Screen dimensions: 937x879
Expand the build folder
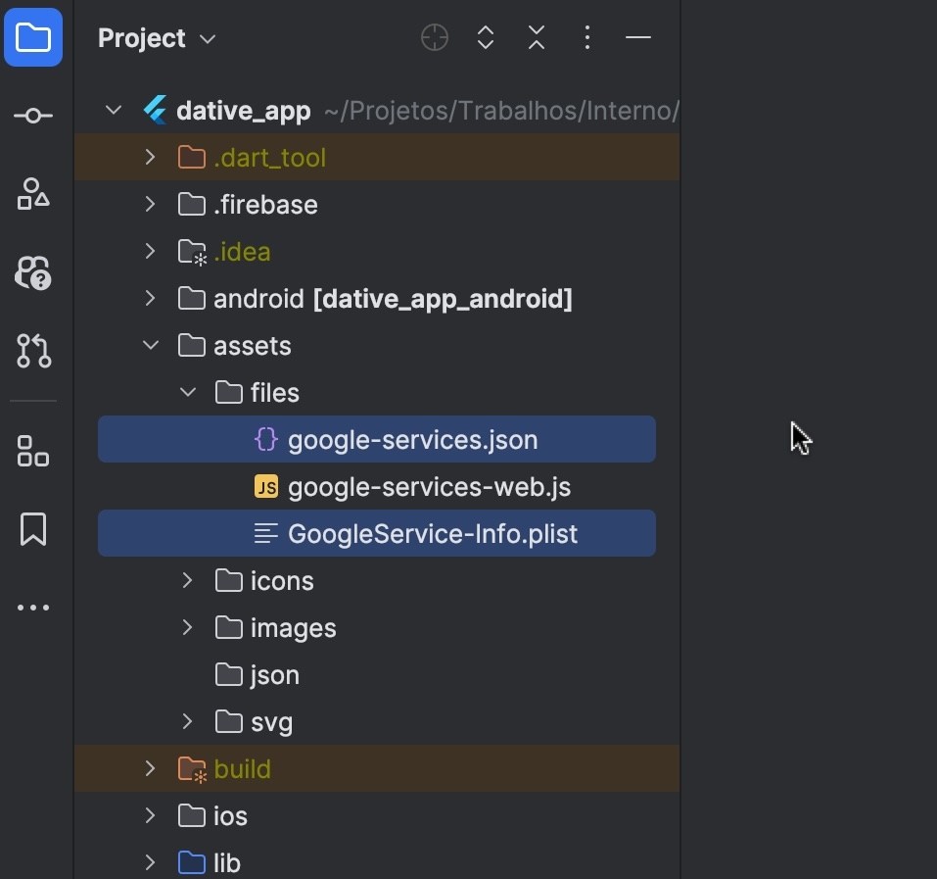(151, 769)
